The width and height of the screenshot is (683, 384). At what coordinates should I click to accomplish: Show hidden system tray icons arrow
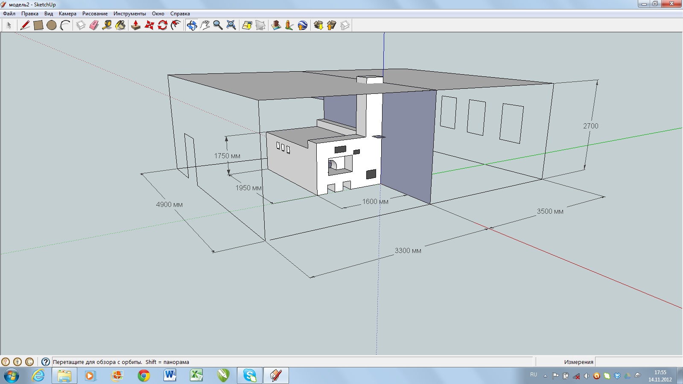pyautogui.click(x=545, y=376)
